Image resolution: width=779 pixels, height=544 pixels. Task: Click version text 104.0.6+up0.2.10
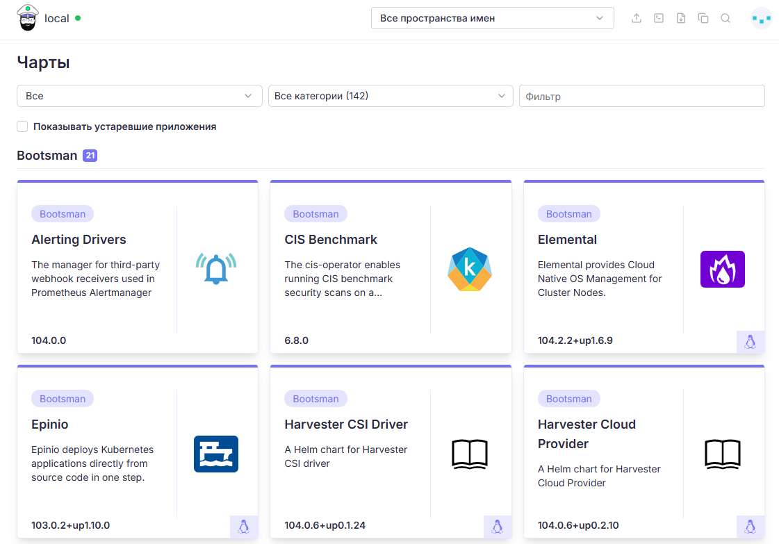point(577,525)
